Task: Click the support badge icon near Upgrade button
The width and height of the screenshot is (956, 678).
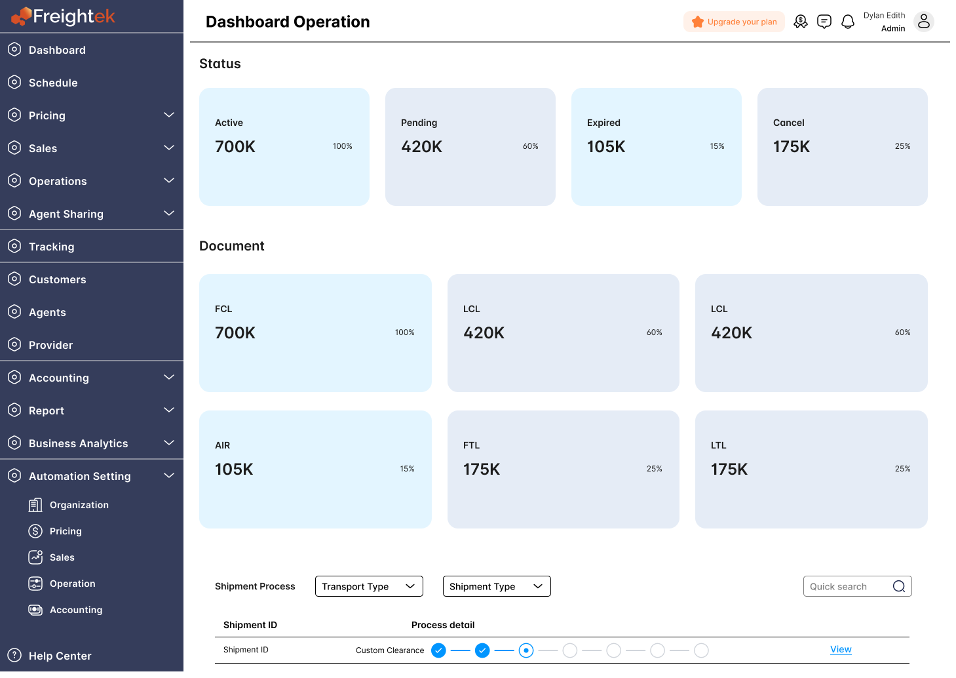Action: (x=801, y=21)
